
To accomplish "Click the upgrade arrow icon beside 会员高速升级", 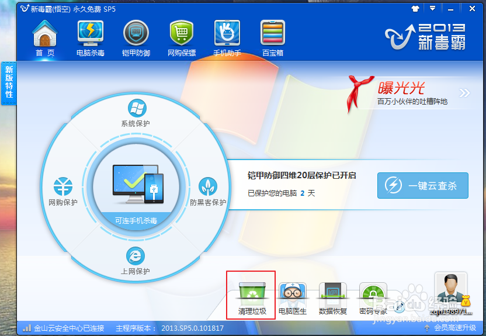I will pos(427,328).
